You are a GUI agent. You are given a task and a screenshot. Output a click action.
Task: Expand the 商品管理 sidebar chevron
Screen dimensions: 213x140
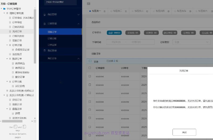[79, 15]
